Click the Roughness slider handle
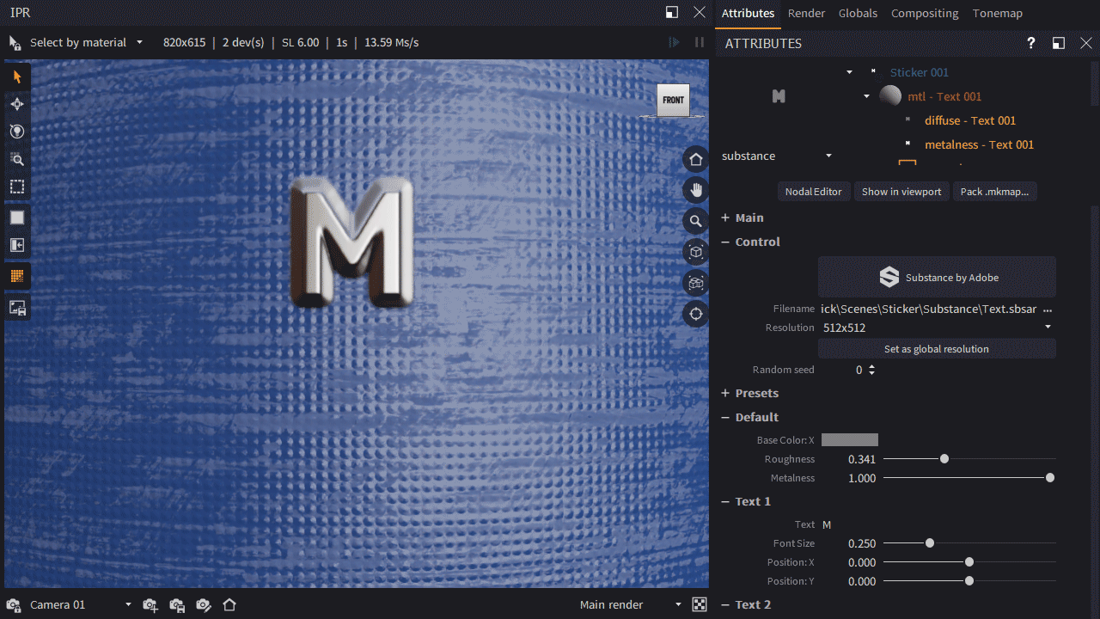This screenshot has height=619, width=1100. [x=944, y=459]
